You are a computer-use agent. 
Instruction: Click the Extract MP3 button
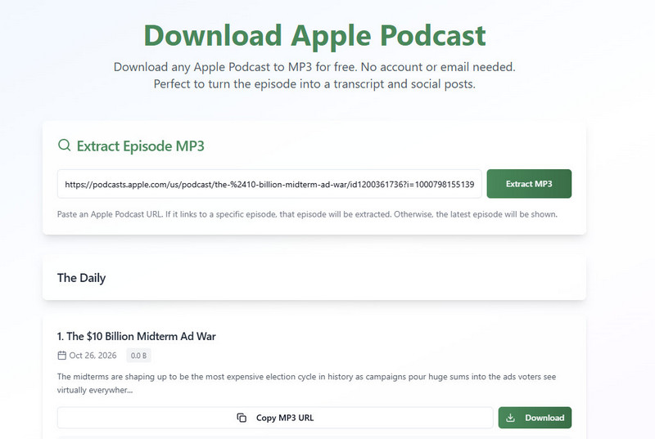(x=529, y=184)
